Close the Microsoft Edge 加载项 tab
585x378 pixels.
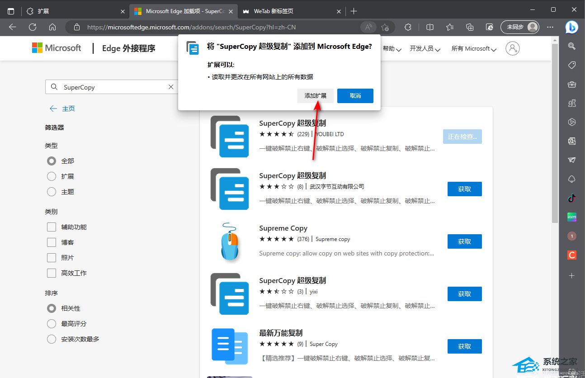(231, 11)
